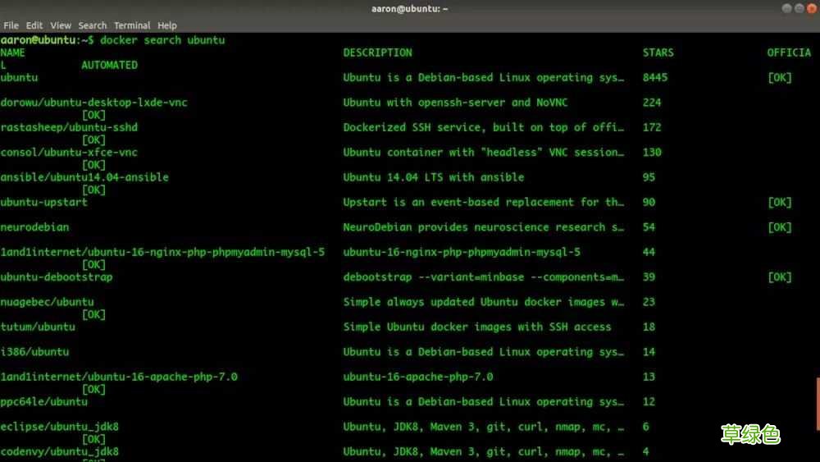Click the star count 130
820x462 pixels.
click(652, 153)
